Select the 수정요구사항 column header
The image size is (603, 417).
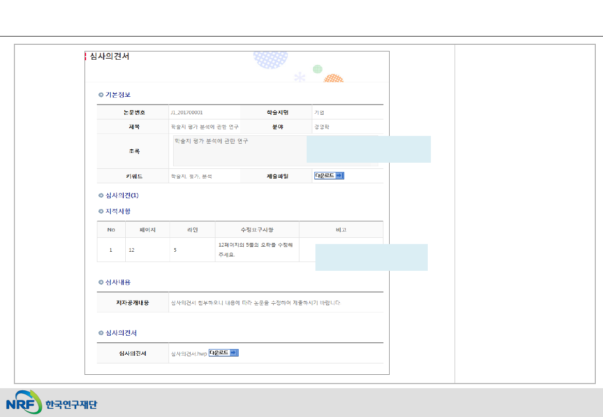pyautogui.click(x=257, y=230)
